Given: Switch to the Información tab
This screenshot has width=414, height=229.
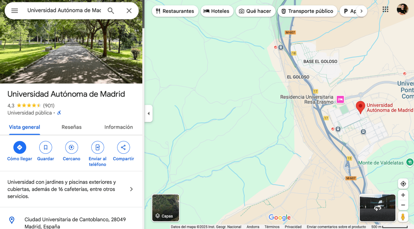Looking at the screenshot, I should tap(118, 127).
